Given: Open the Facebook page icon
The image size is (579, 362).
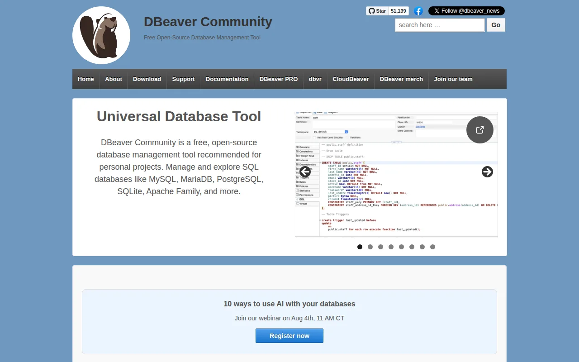Looking at the screenshot, I should [418, 11].
